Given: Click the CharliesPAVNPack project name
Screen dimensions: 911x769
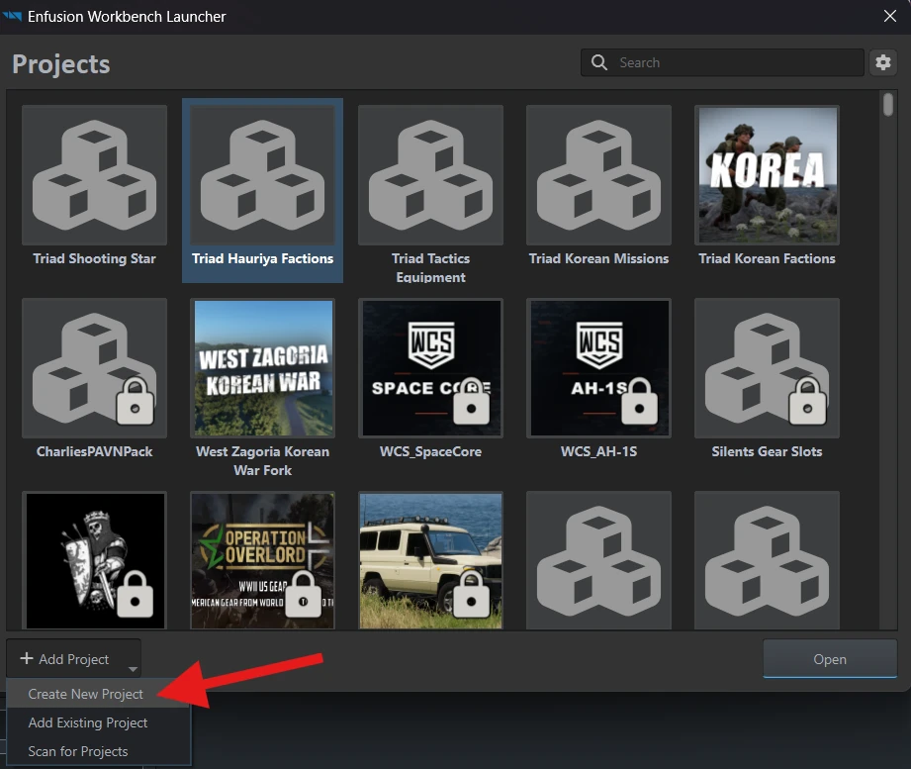Looking at the screenshot, I should pos(94,451).
